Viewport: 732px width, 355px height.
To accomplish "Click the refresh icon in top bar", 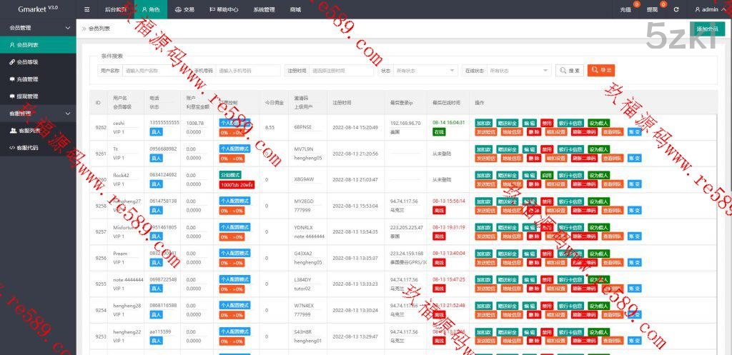I will [x=676, y=9].
